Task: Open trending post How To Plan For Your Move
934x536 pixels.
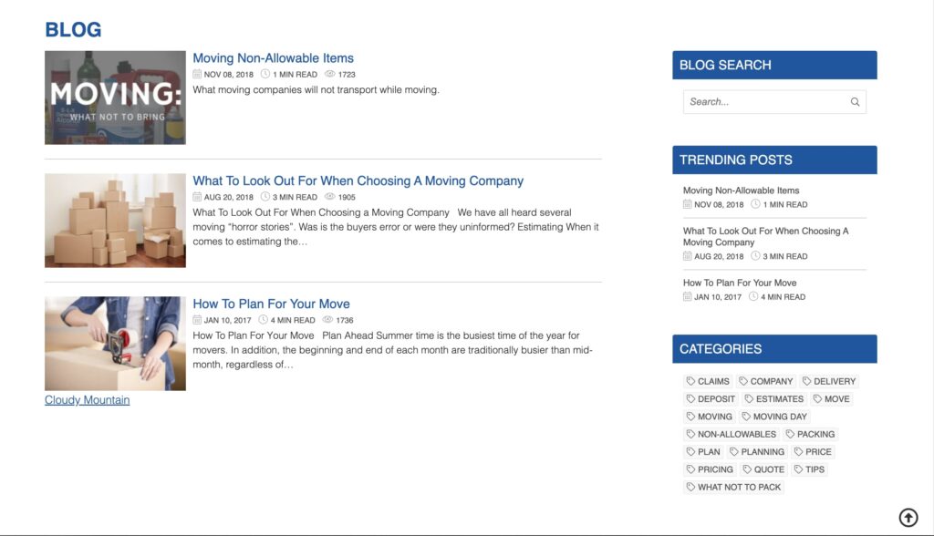Action: pyautogui.click(x=740, y=283)
